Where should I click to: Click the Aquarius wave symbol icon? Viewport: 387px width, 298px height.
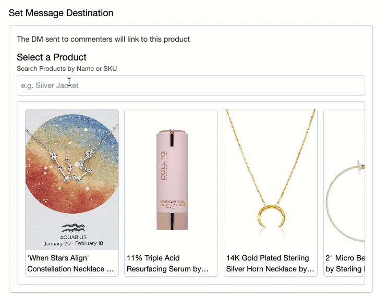click(72, 228)
